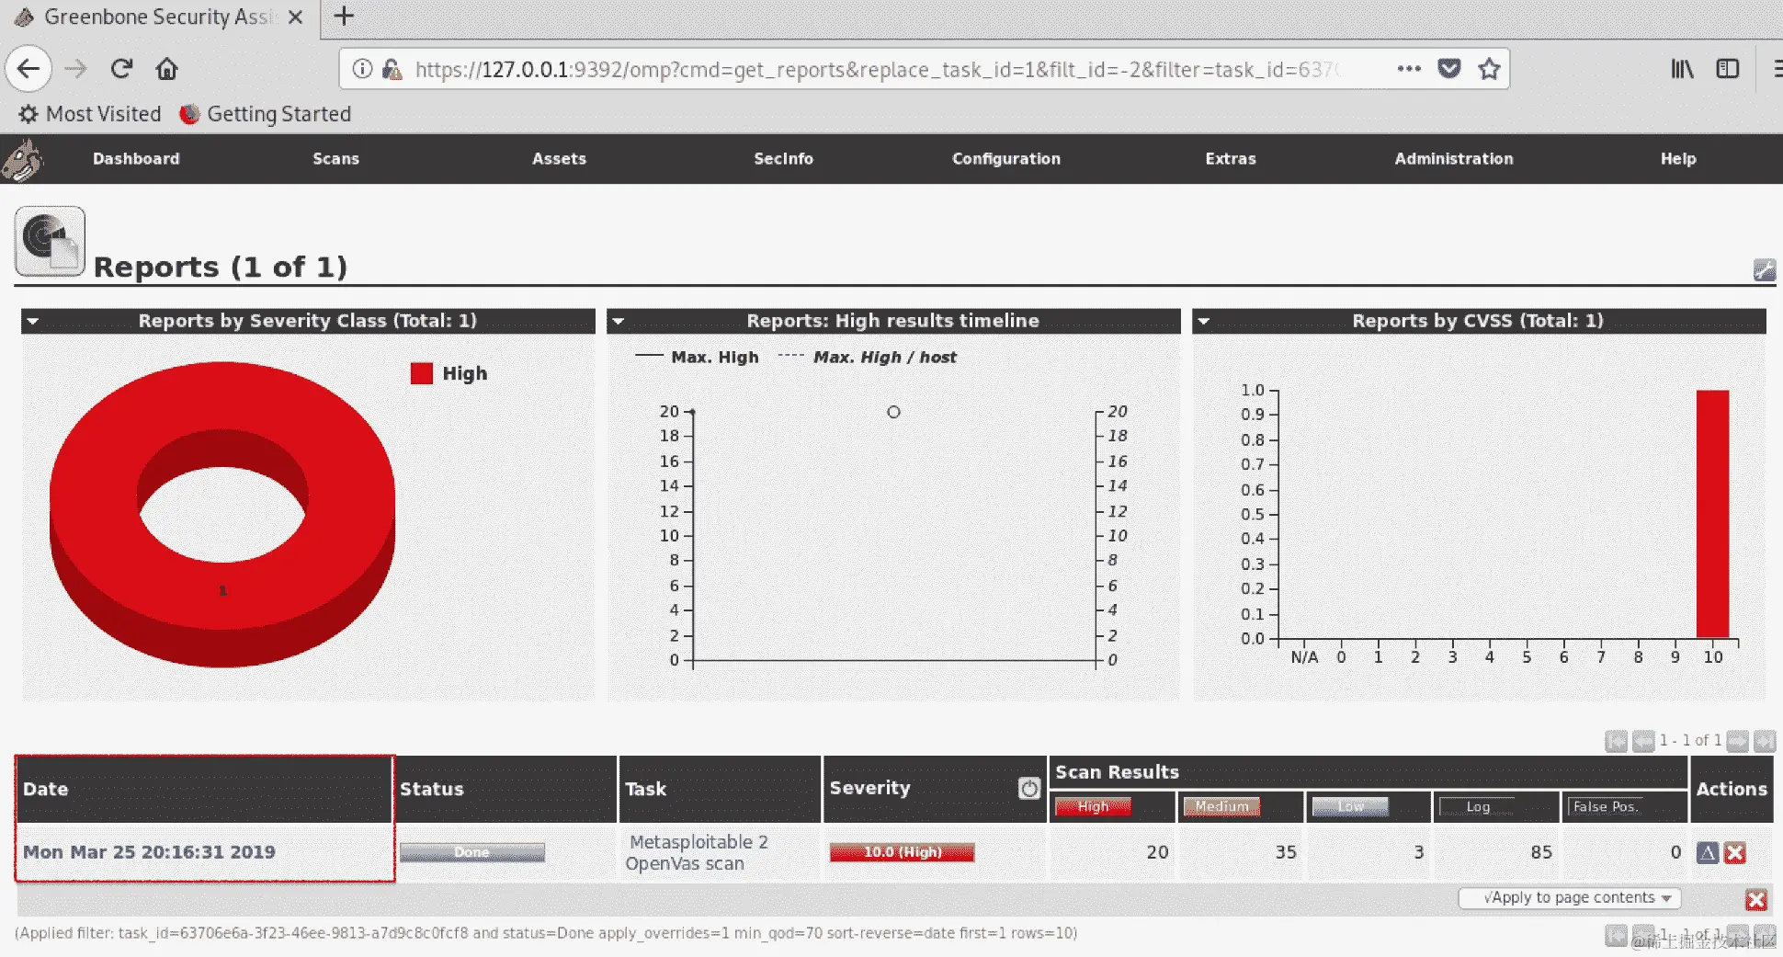Image resolution: width=1783 pixels, height=957 pixels.
Task: Click the Greenbone wolf logo
Action: (22, 160)
